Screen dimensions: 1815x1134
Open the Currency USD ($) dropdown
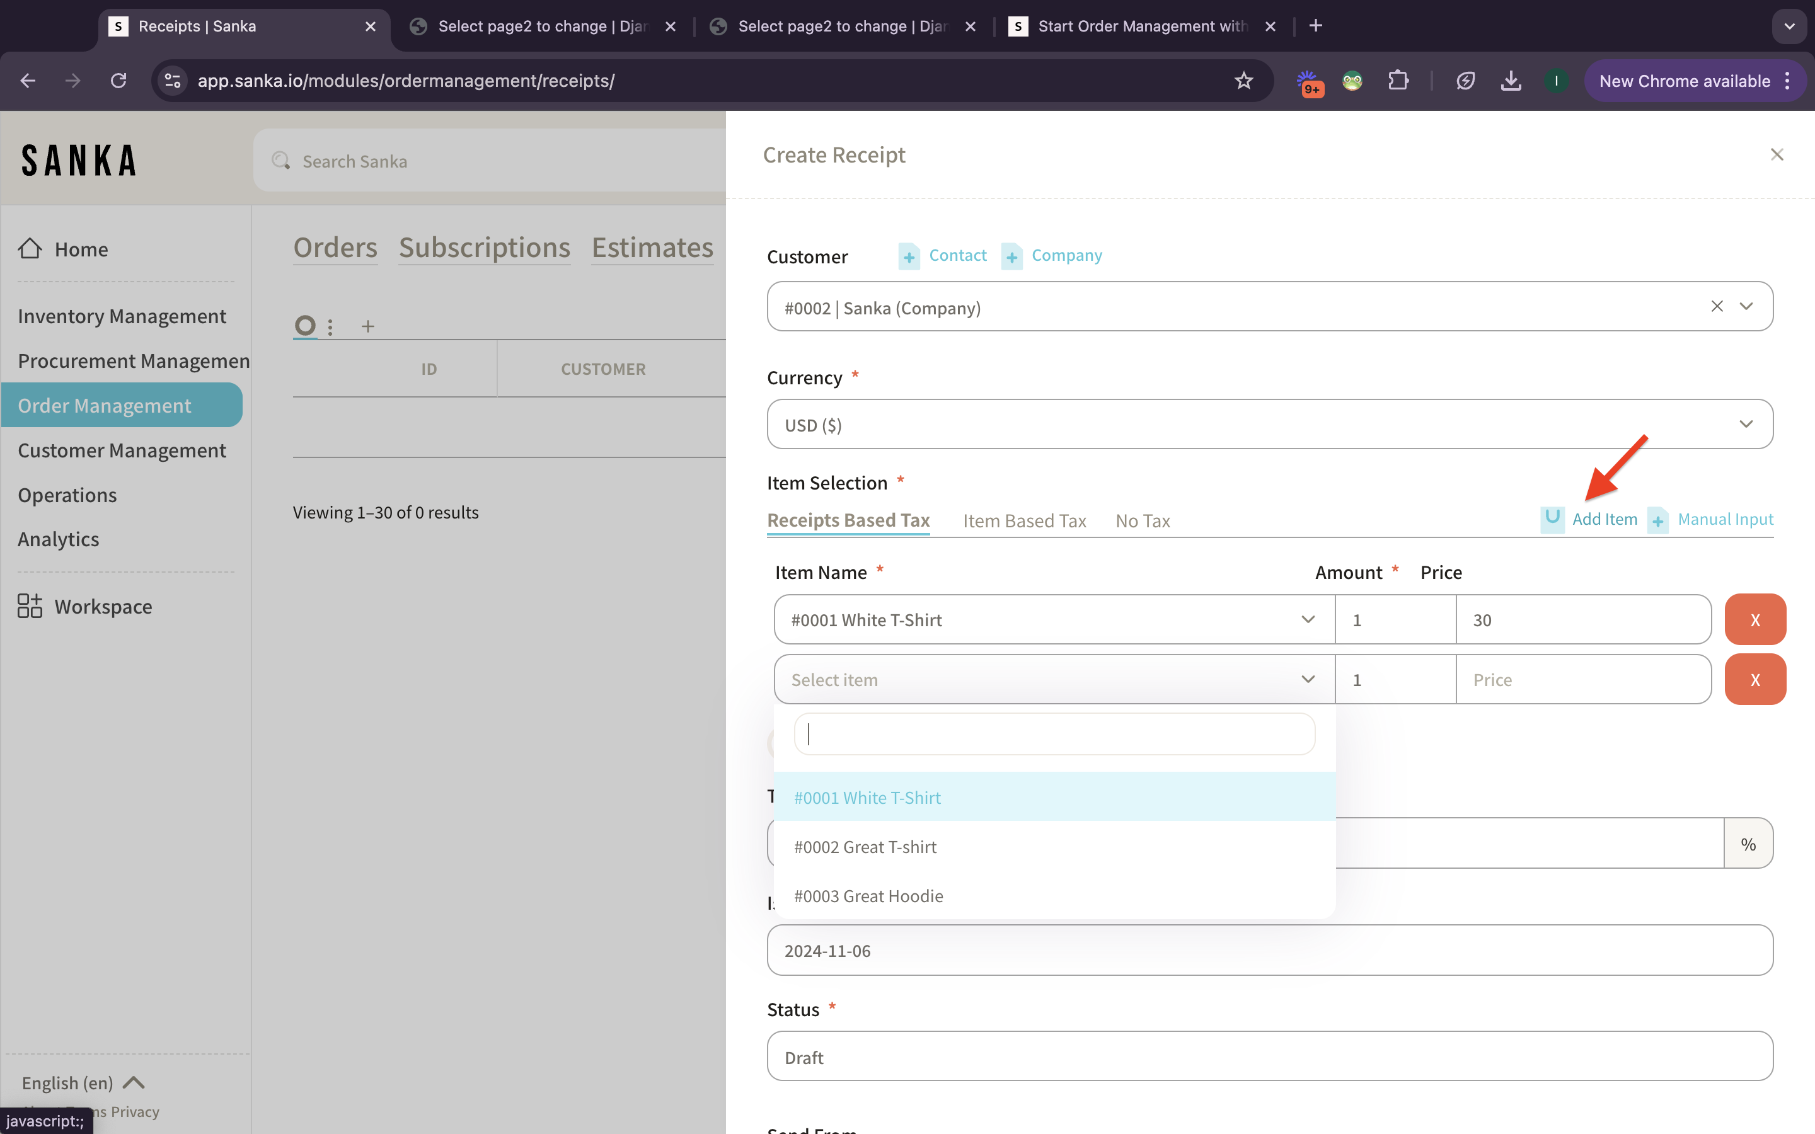pyautogui.click(x=1270, y=425)
